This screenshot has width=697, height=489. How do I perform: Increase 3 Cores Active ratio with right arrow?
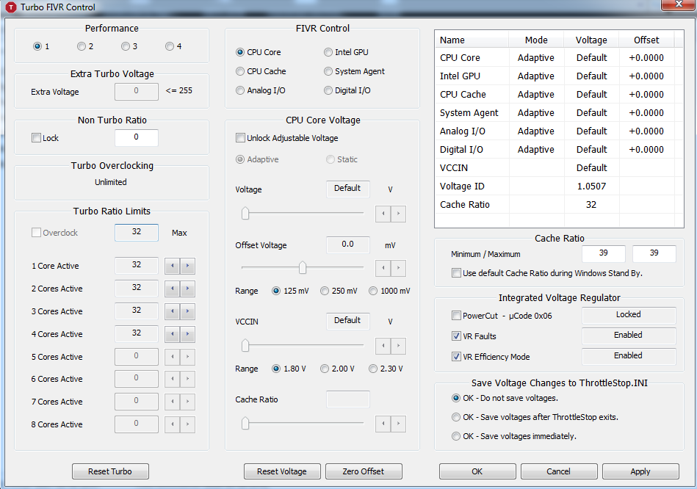[x=187, y=311]
